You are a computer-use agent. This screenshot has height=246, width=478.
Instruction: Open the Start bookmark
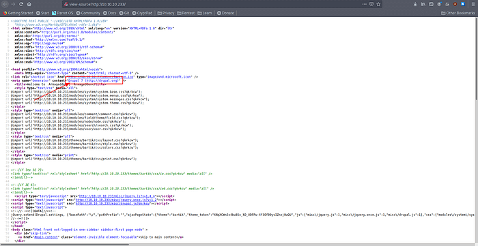[42, 13]
